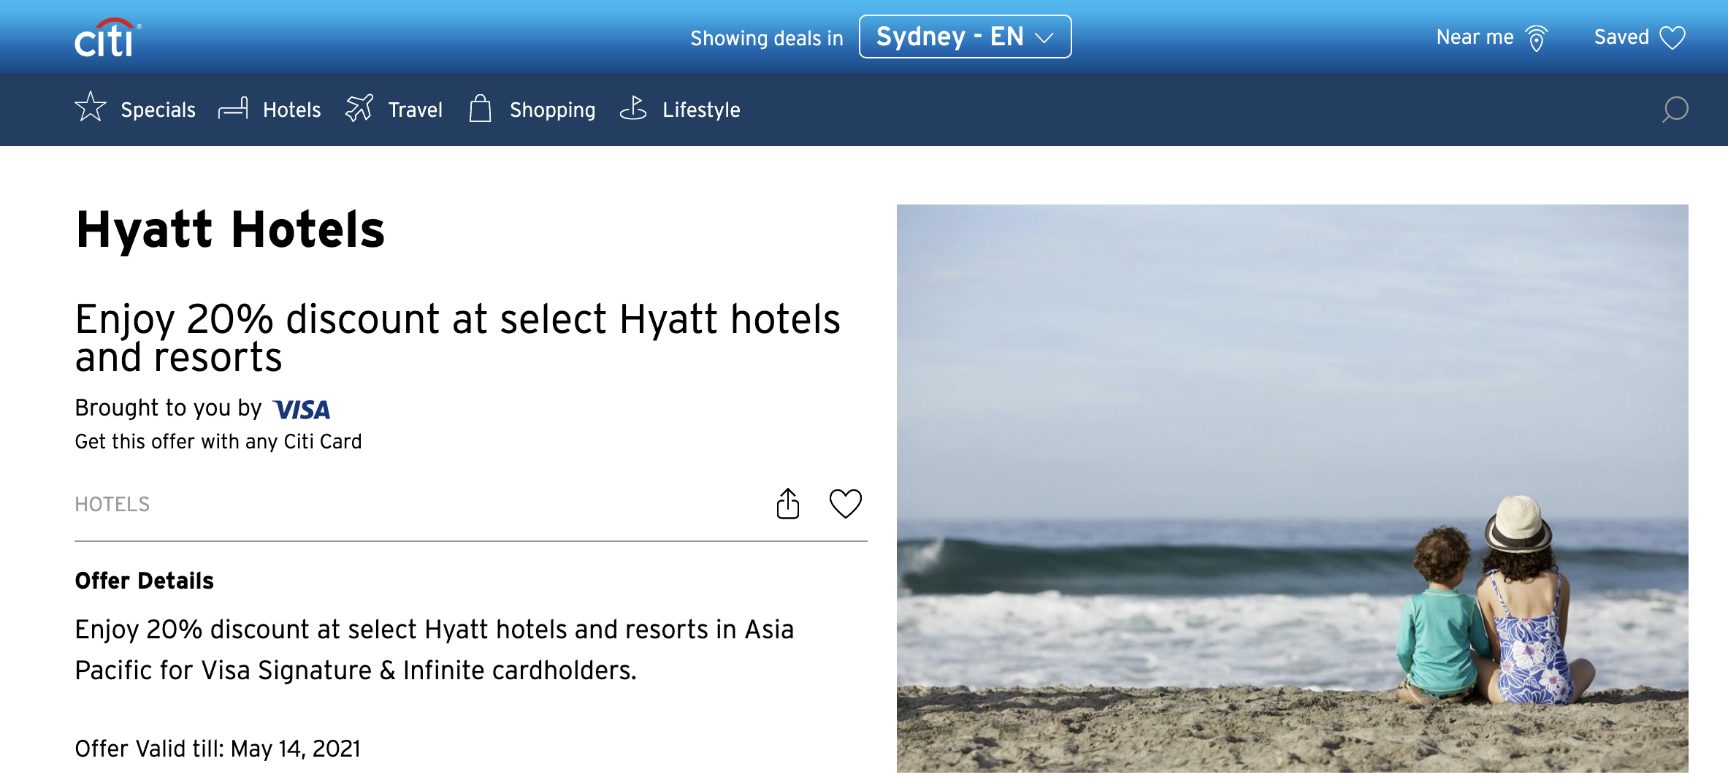Click the 'Brought to you by' text
The image size is (1728, 780).
pyautogui.click(x=168, y=408)
